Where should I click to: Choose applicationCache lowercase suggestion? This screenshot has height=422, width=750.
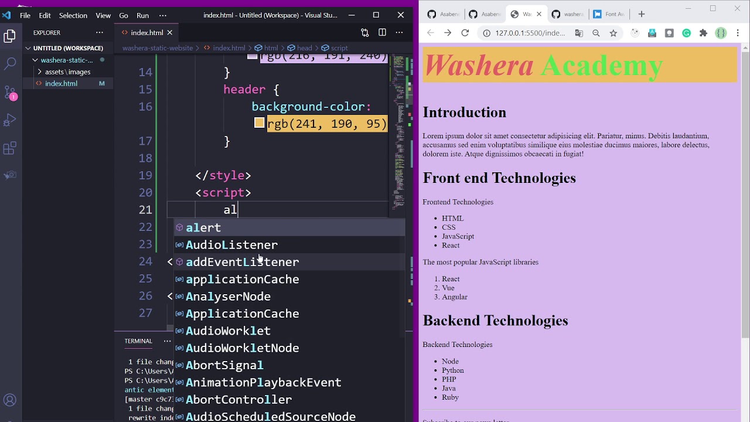[x=289, y=279]
